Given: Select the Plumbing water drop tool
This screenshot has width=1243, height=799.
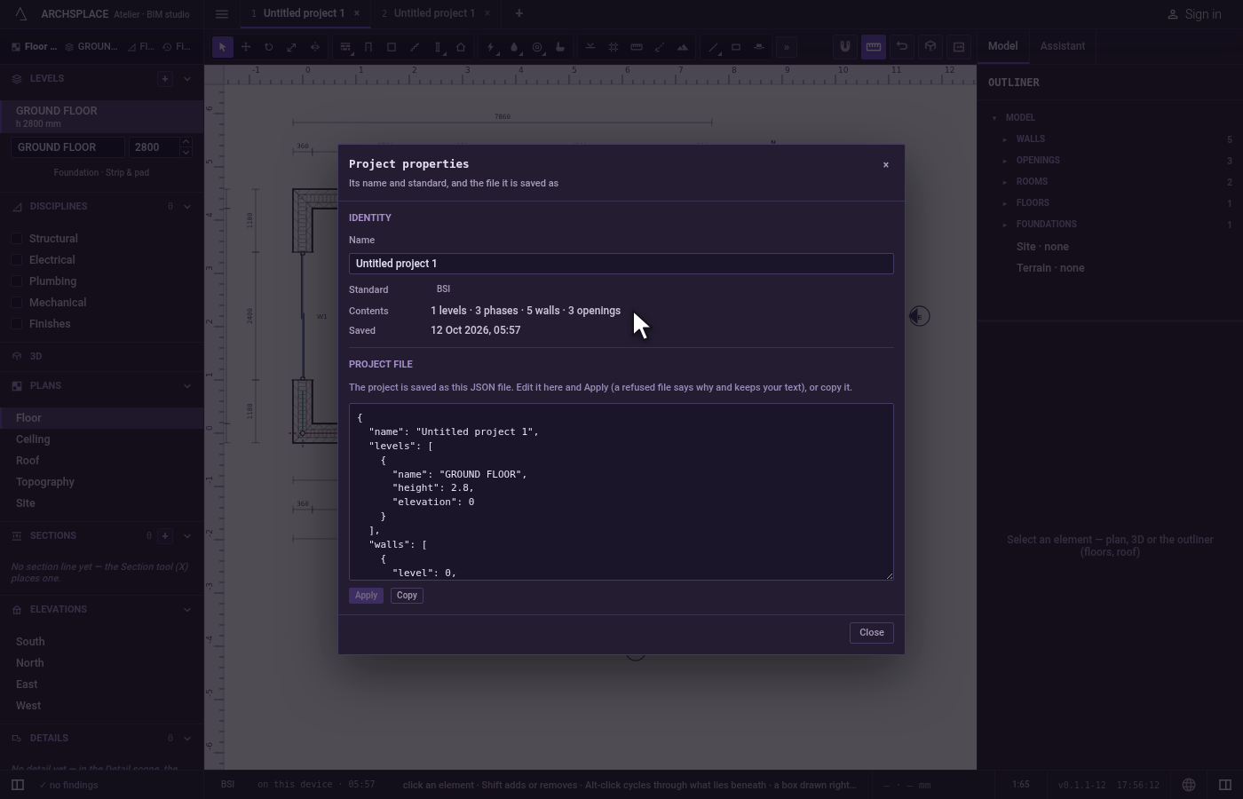Looking at the screenshot, I should point(514,47).
